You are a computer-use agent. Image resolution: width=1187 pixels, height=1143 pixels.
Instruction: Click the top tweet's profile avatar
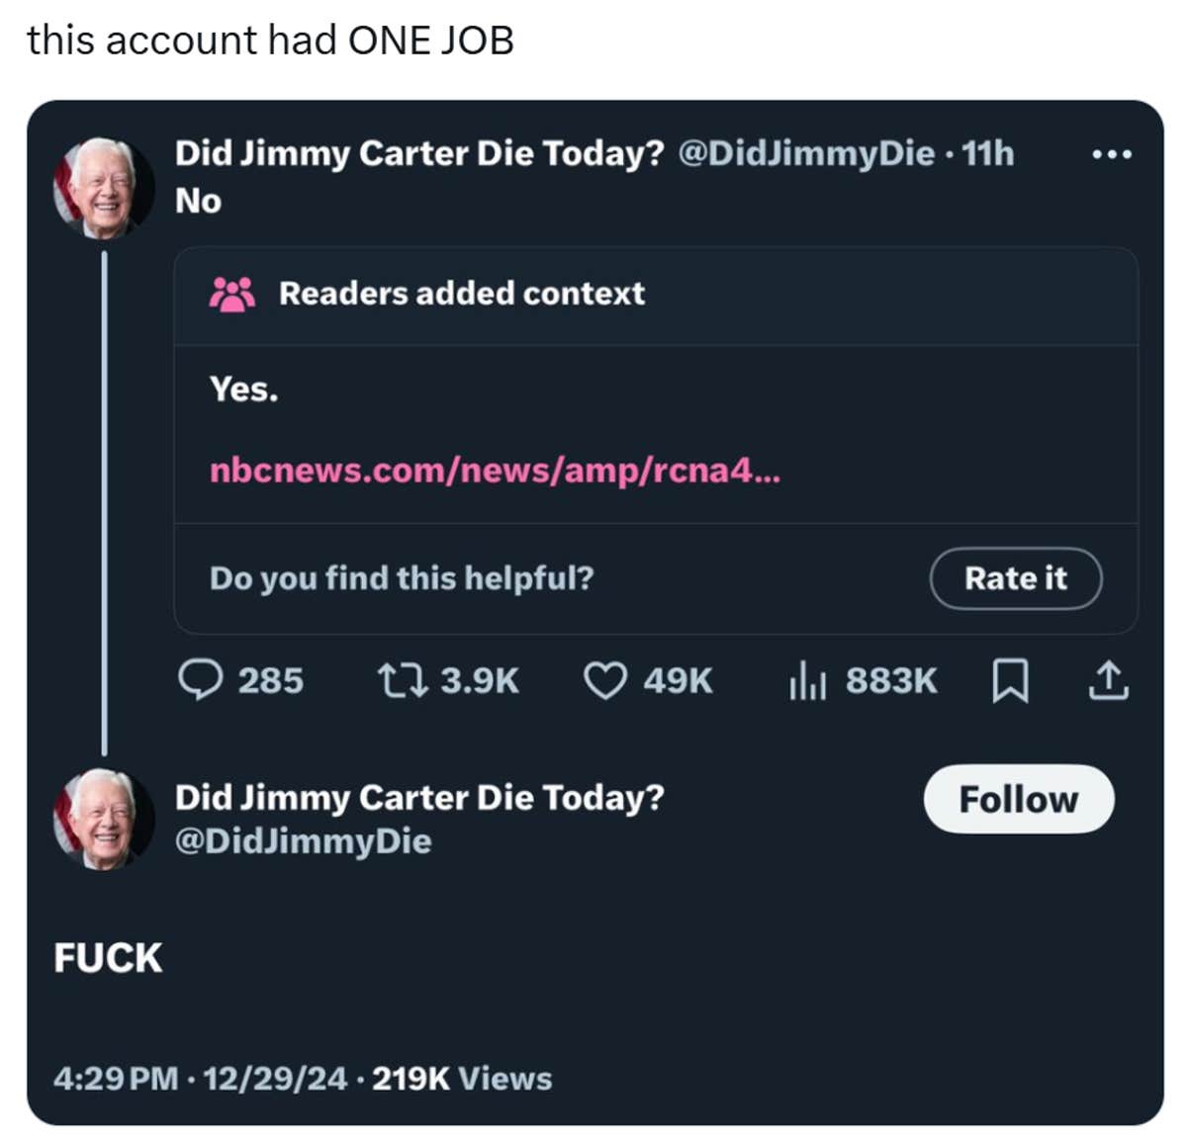point(103,188)
